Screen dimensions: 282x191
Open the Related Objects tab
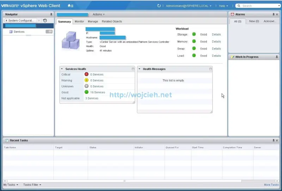[x=112, y=21]
